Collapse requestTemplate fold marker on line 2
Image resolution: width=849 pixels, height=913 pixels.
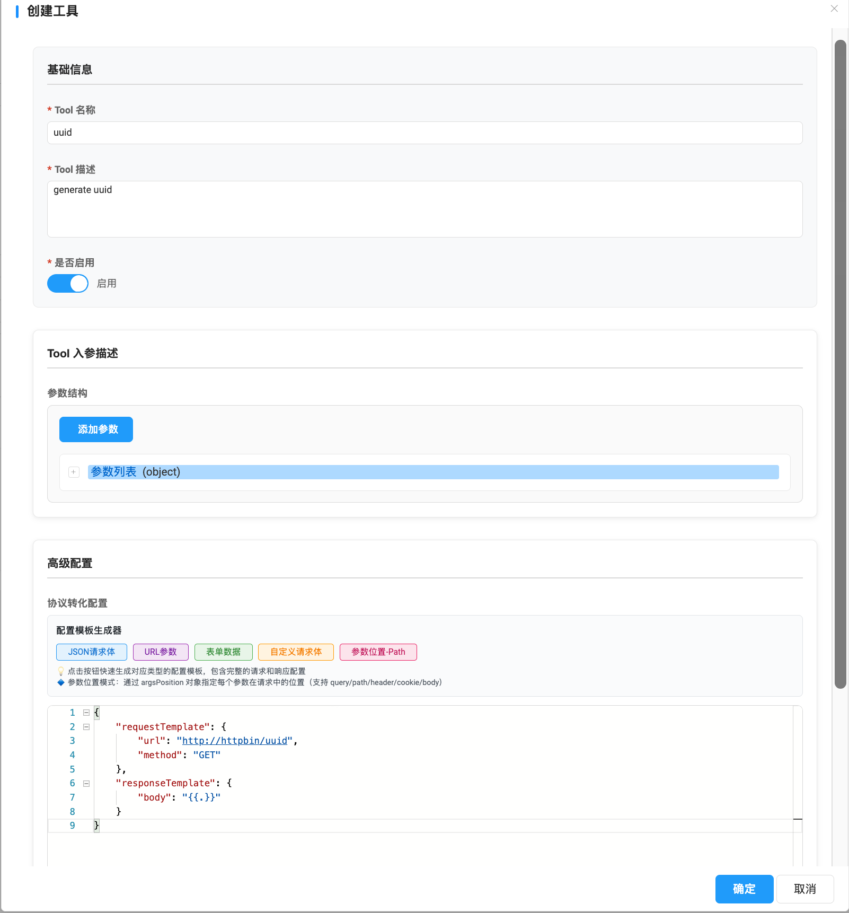[86, 727]
